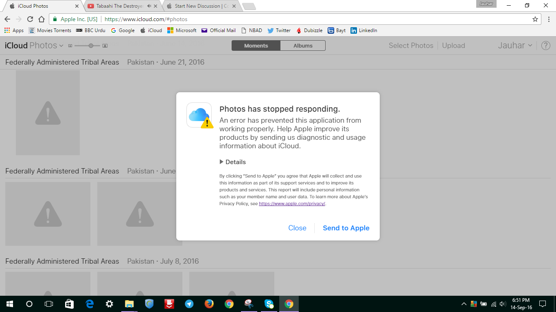556x312 pixels.
Task: Bookmark this page with the star icon
Action: click(x=535, y=19)
